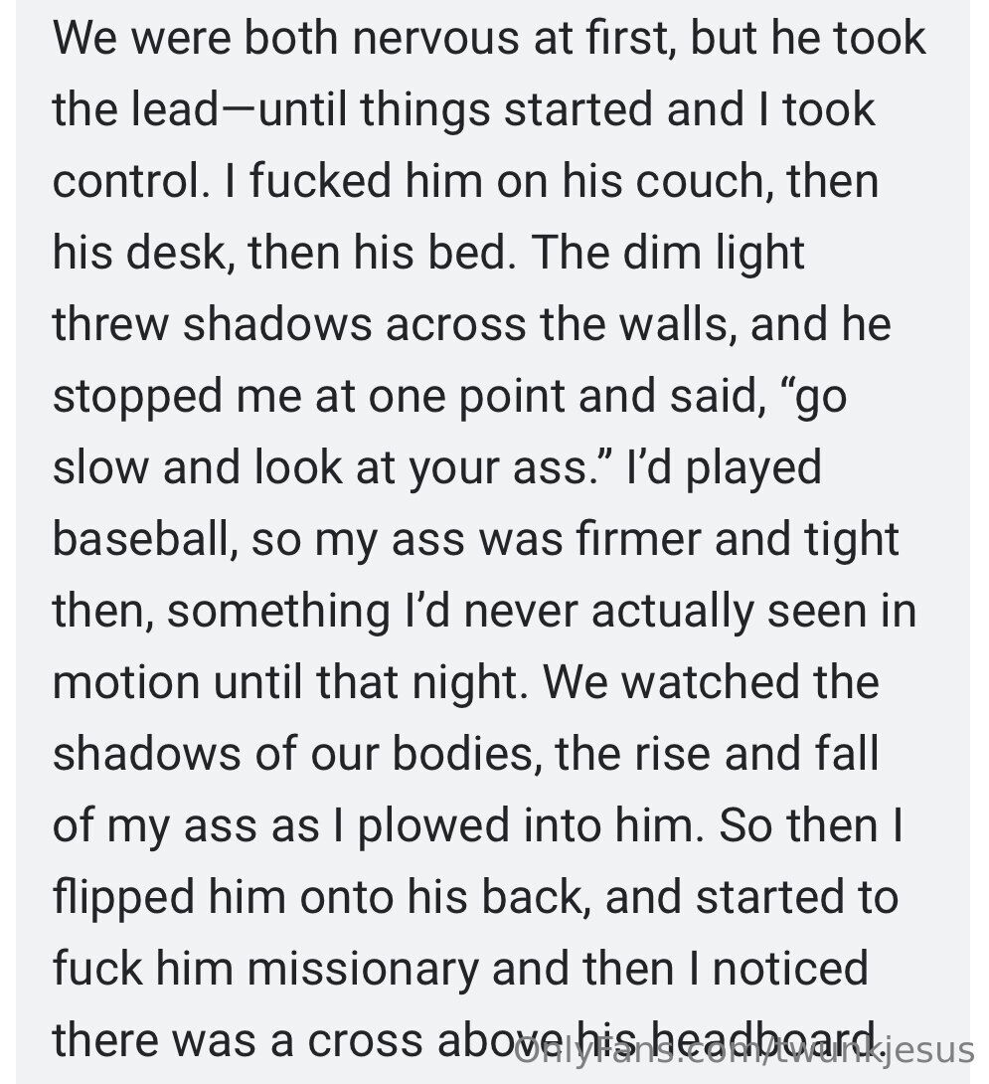989x1084 pixels.
Task: Click the word "desk" in the paragraph
Action: [x=184, y=254]
